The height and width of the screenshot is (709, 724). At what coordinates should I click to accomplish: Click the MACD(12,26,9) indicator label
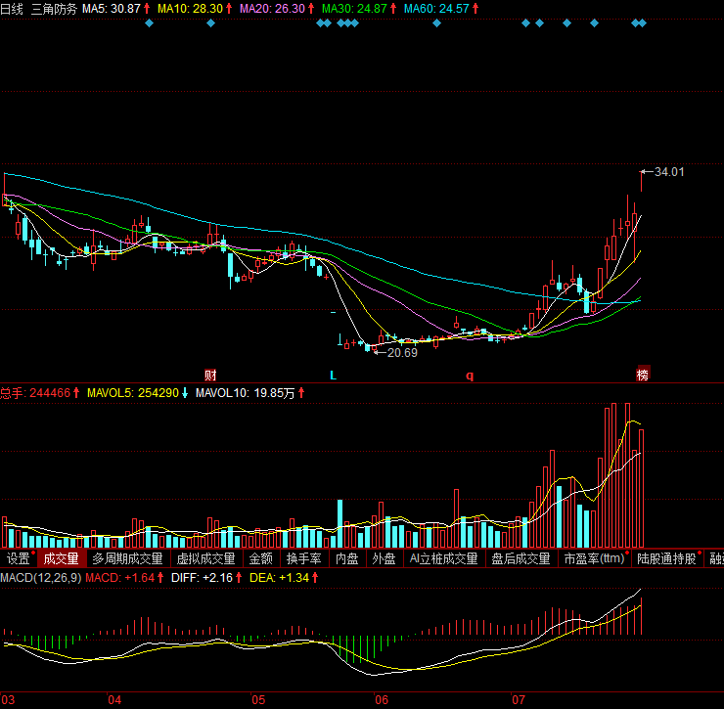(40, 578)
